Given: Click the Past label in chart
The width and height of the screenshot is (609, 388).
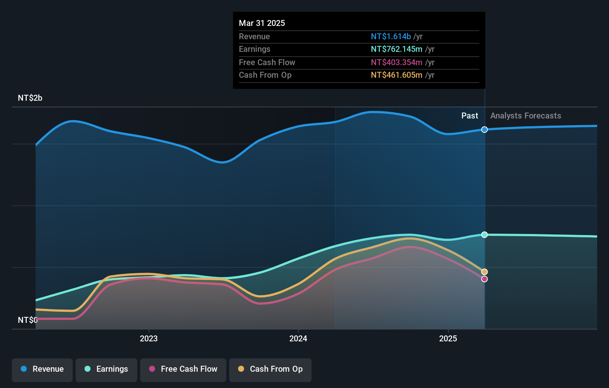Looking at the screenshot, I should coord(470,116).
